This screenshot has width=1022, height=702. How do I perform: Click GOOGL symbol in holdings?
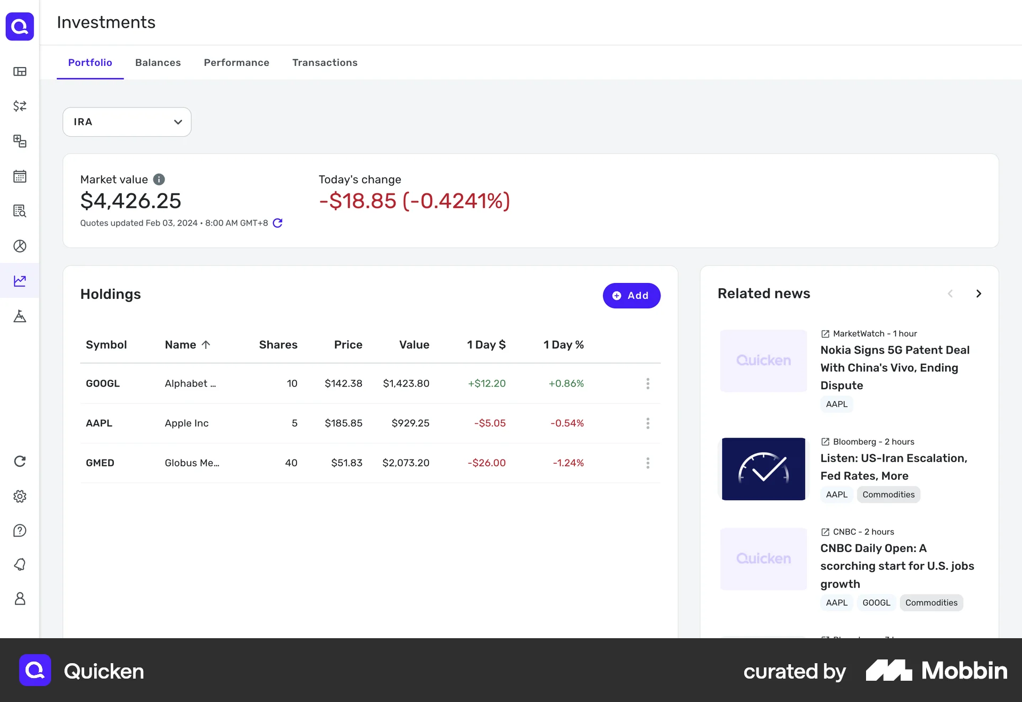(x=103, y=383)
